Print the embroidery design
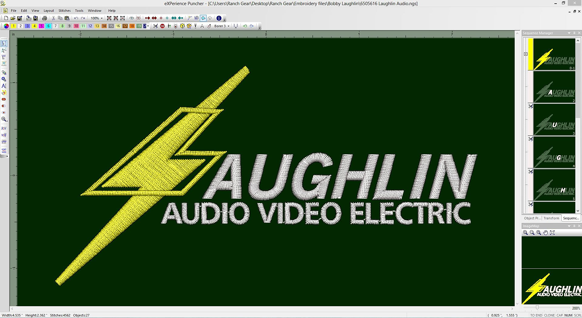This screenshot has height=318, width=582. coord(45,18)
